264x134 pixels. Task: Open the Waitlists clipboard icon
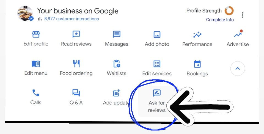(117, 64)
